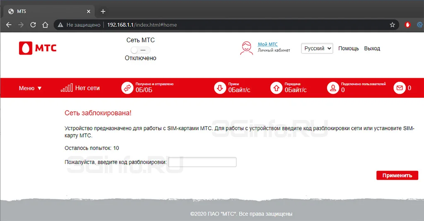
Task: Click the user avatar icon near Мой МТС
Action: [x=246, y=48]
